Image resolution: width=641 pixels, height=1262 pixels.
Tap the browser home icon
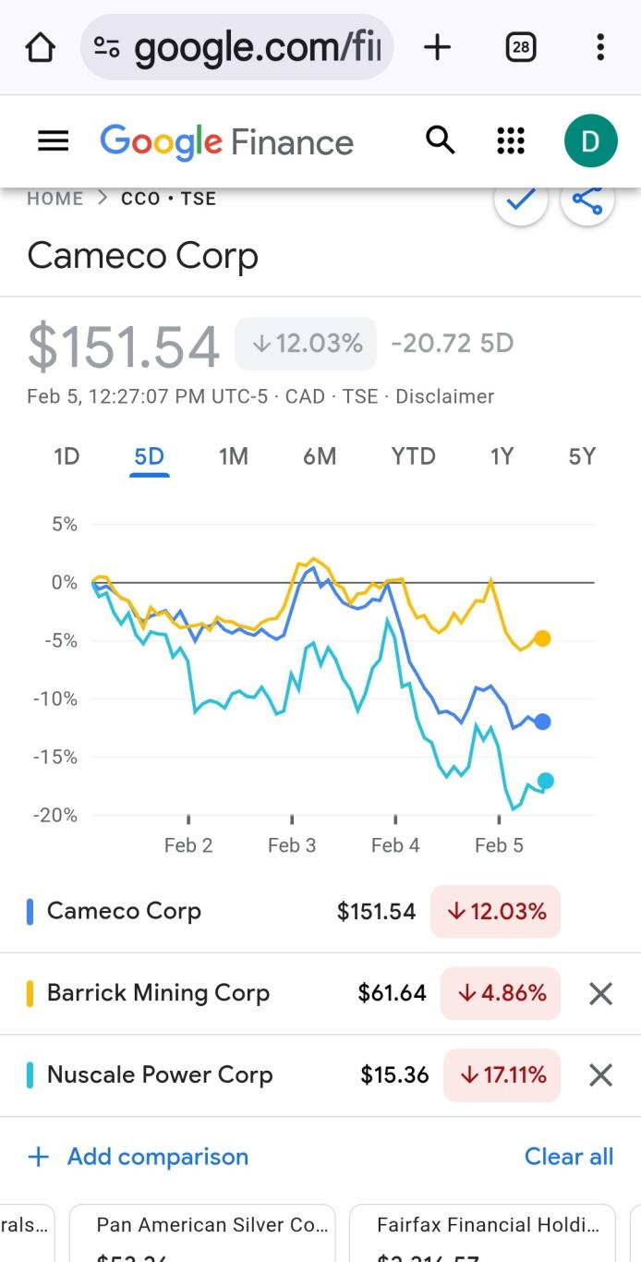pyautogui.click(x=40, y=47)
